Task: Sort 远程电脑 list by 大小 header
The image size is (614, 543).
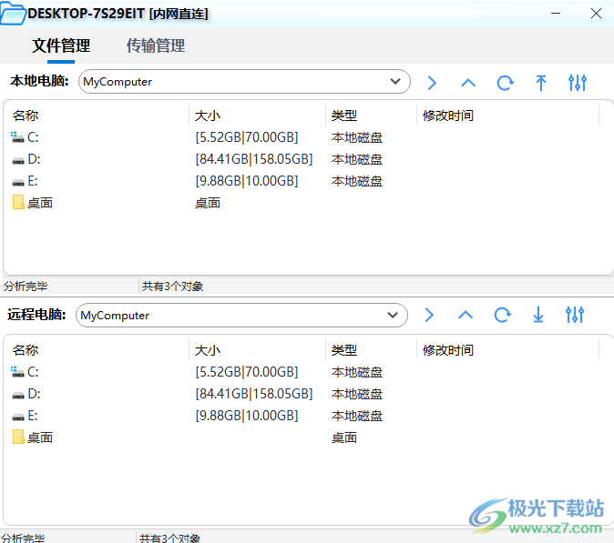Action: click(x=208, y=350)
